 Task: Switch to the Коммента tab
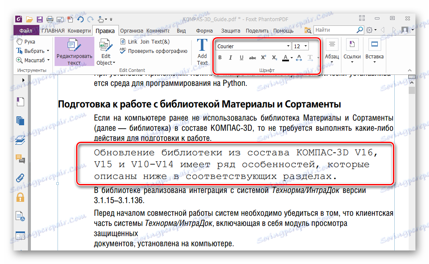158,30
